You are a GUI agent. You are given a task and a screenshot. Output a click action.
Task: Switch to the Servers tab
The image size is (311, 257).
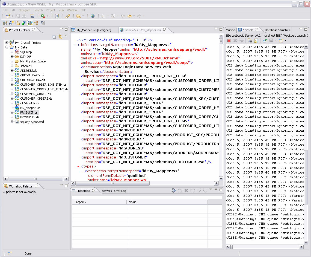coord(106,191)
